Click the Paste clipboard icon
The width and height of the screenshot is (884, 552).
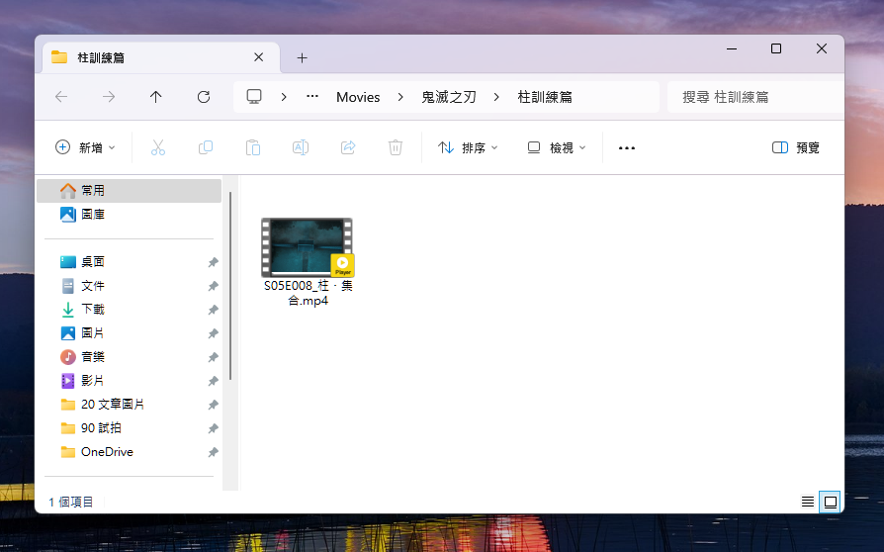pos(253,147)
